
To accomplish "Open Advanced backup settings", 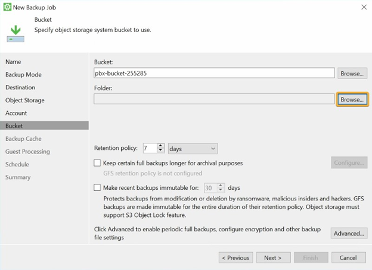I will point(349,233).
